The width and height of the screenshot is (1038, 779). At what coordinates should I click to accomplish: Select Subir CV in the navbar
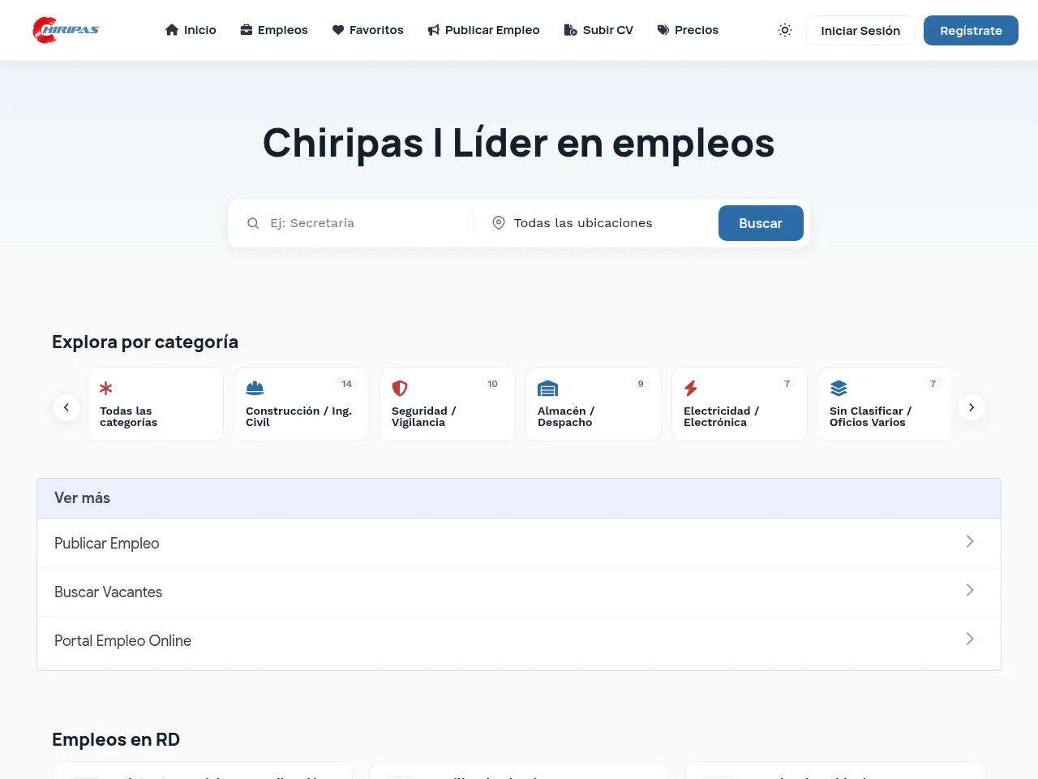point(598,30)
